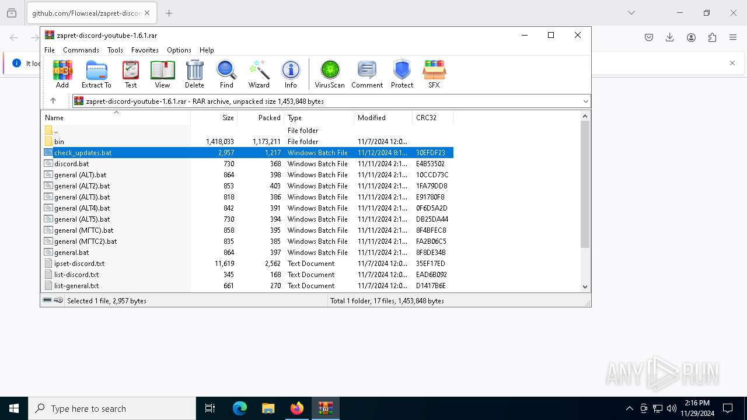Image resolution: width=747 pixels, height=420 pixels.
Task: Select the bin folder
Action: (x=248, y=142)
